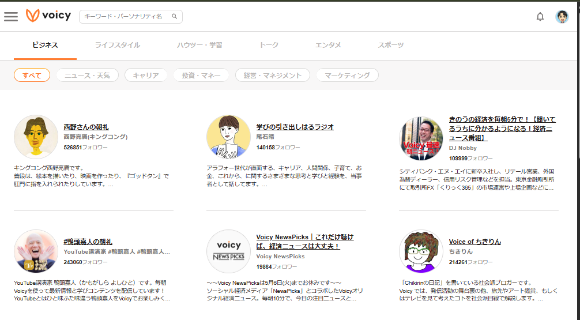Screen dimensions: 580x320
Task: Filter by 投資・マネー
Action: coord(201,75)
